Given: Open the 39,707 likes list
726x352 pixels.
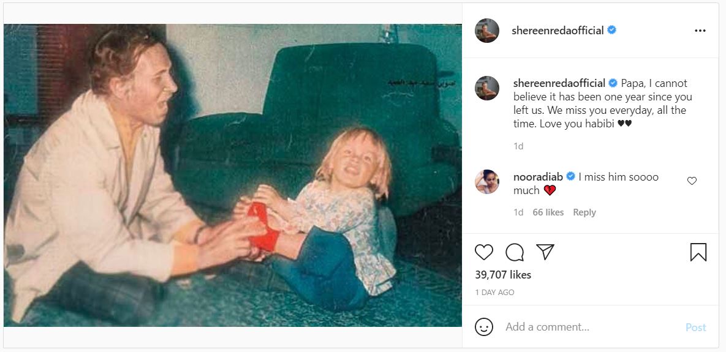Looking at the screenshot, I should point(503,275).
